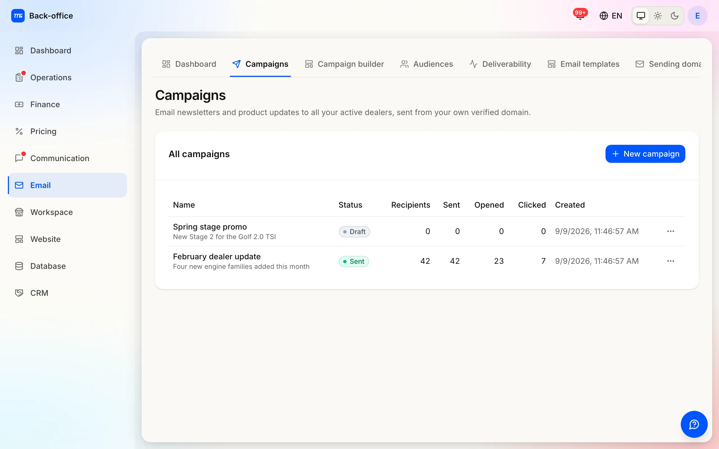Click opened count 23 for February update

[x=499, y=261]
